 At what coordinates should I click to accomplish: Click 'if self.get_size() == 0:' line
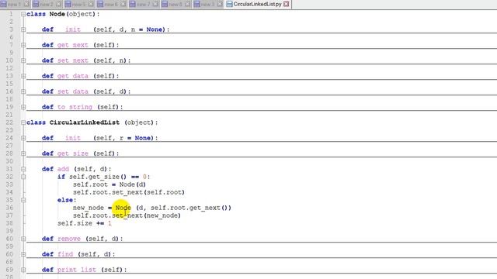coord(103,177)
